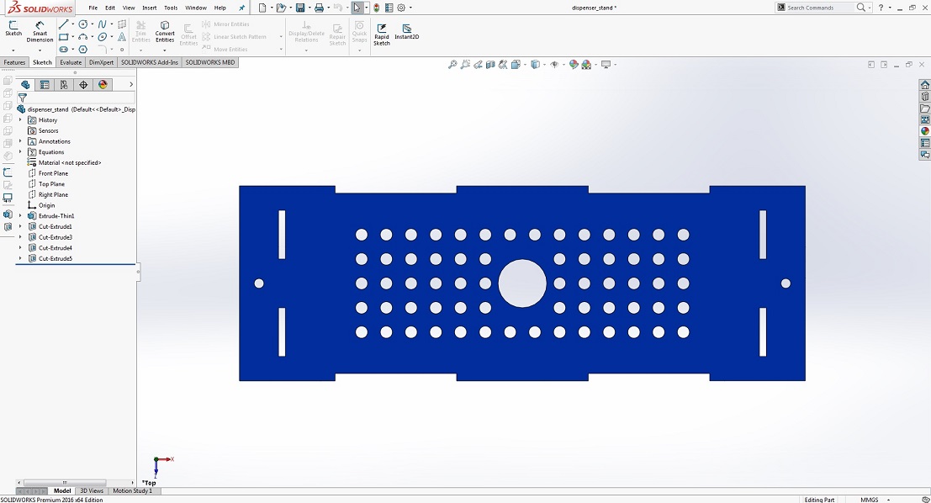931x503 pixels.
Task: Pick the Line sketch tool
Action: pyautogui.click(x=64, y=24)
